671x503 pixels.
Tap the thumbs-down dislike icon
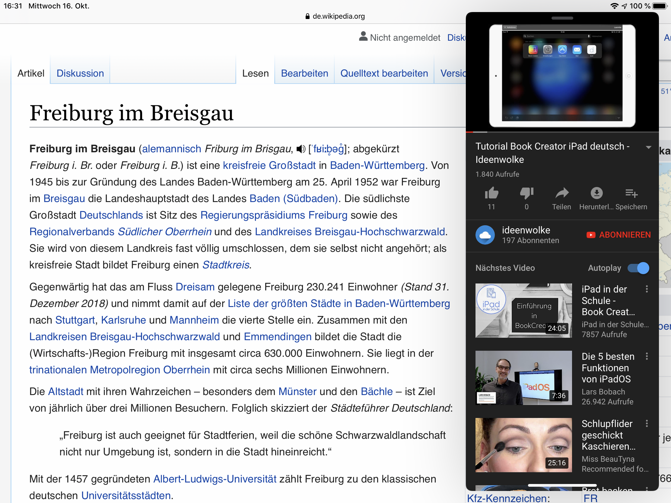(x=526, y=193)
